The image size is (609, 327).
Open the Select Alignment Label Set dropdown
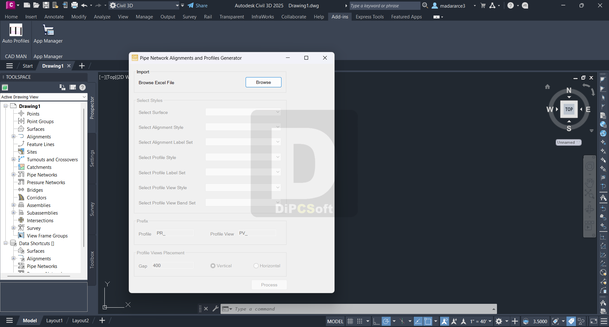coord(243,142)
